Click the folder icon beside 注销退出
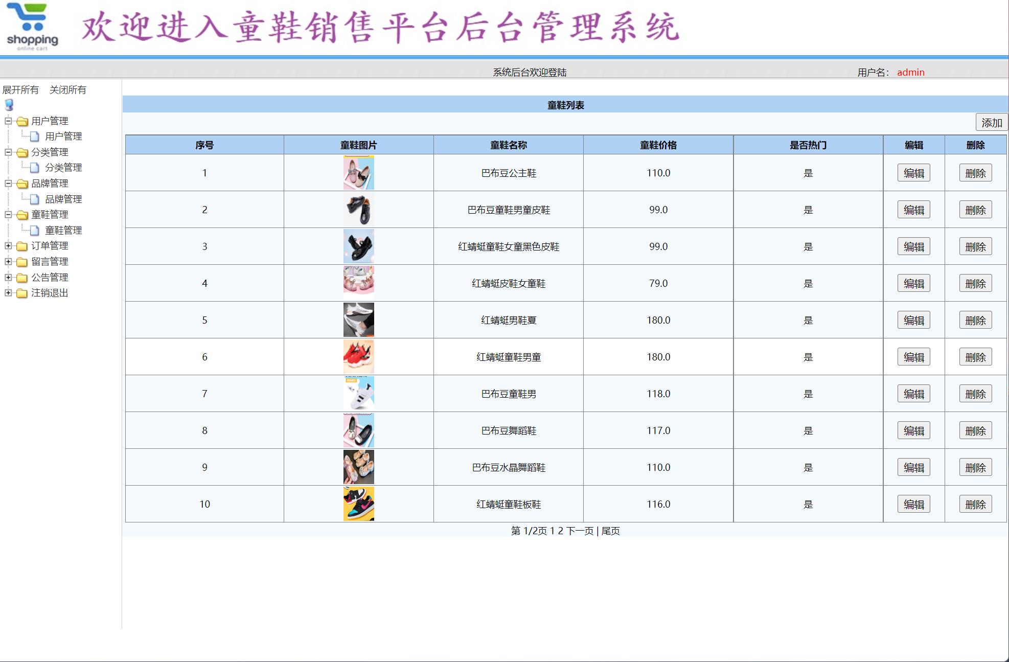 pos(21,293)
